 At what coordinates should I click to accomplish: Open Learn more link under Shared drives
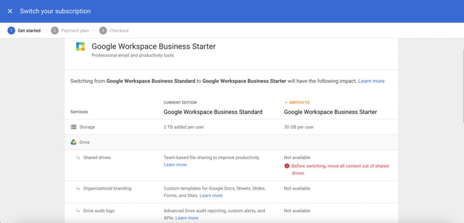175,165
